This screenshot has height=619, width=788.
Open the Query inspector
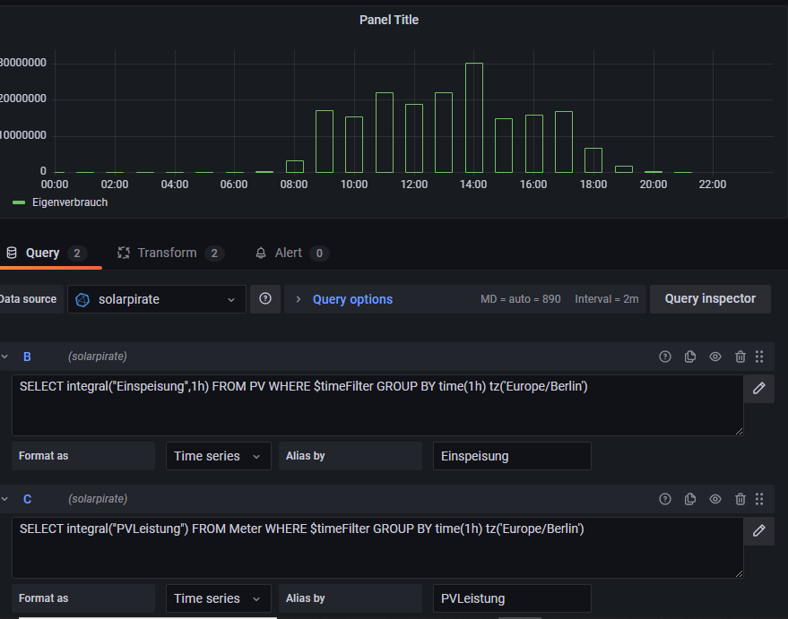709,298
